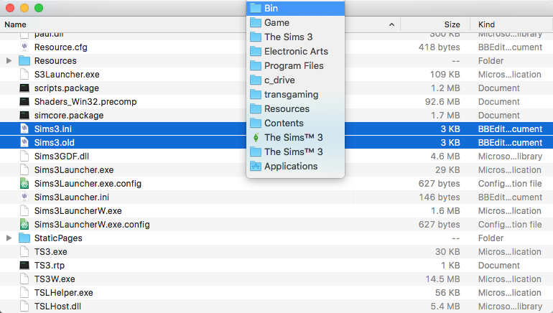Viewport: 553px width, 313px height.
Task: Sort by Name column header
Action: pyautogui.click(x=15, y=24)
